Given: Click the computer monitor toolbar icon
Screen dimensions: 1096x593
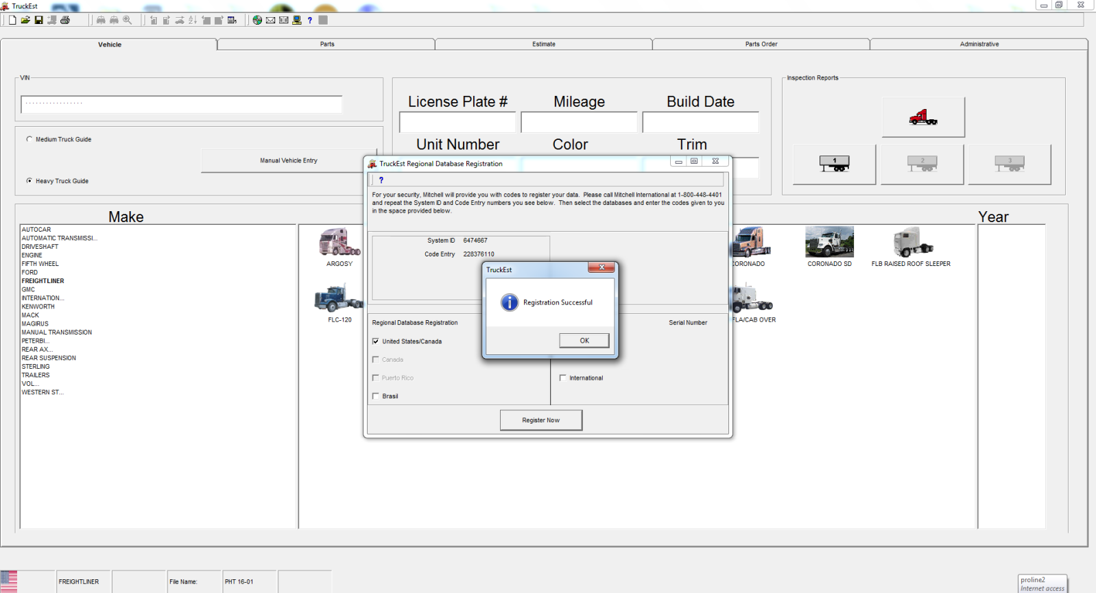Looking at the screenshot, I should 296,20.
